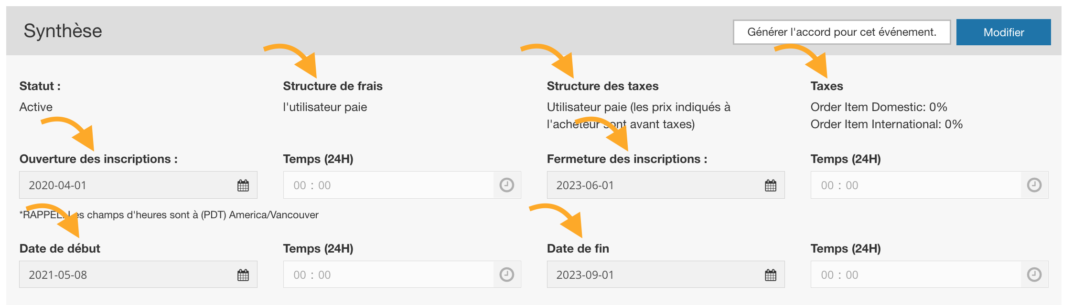Select the 2023-09-01 end date field
The height and width of the screenshot is (305, 1073).
(652, 275)
